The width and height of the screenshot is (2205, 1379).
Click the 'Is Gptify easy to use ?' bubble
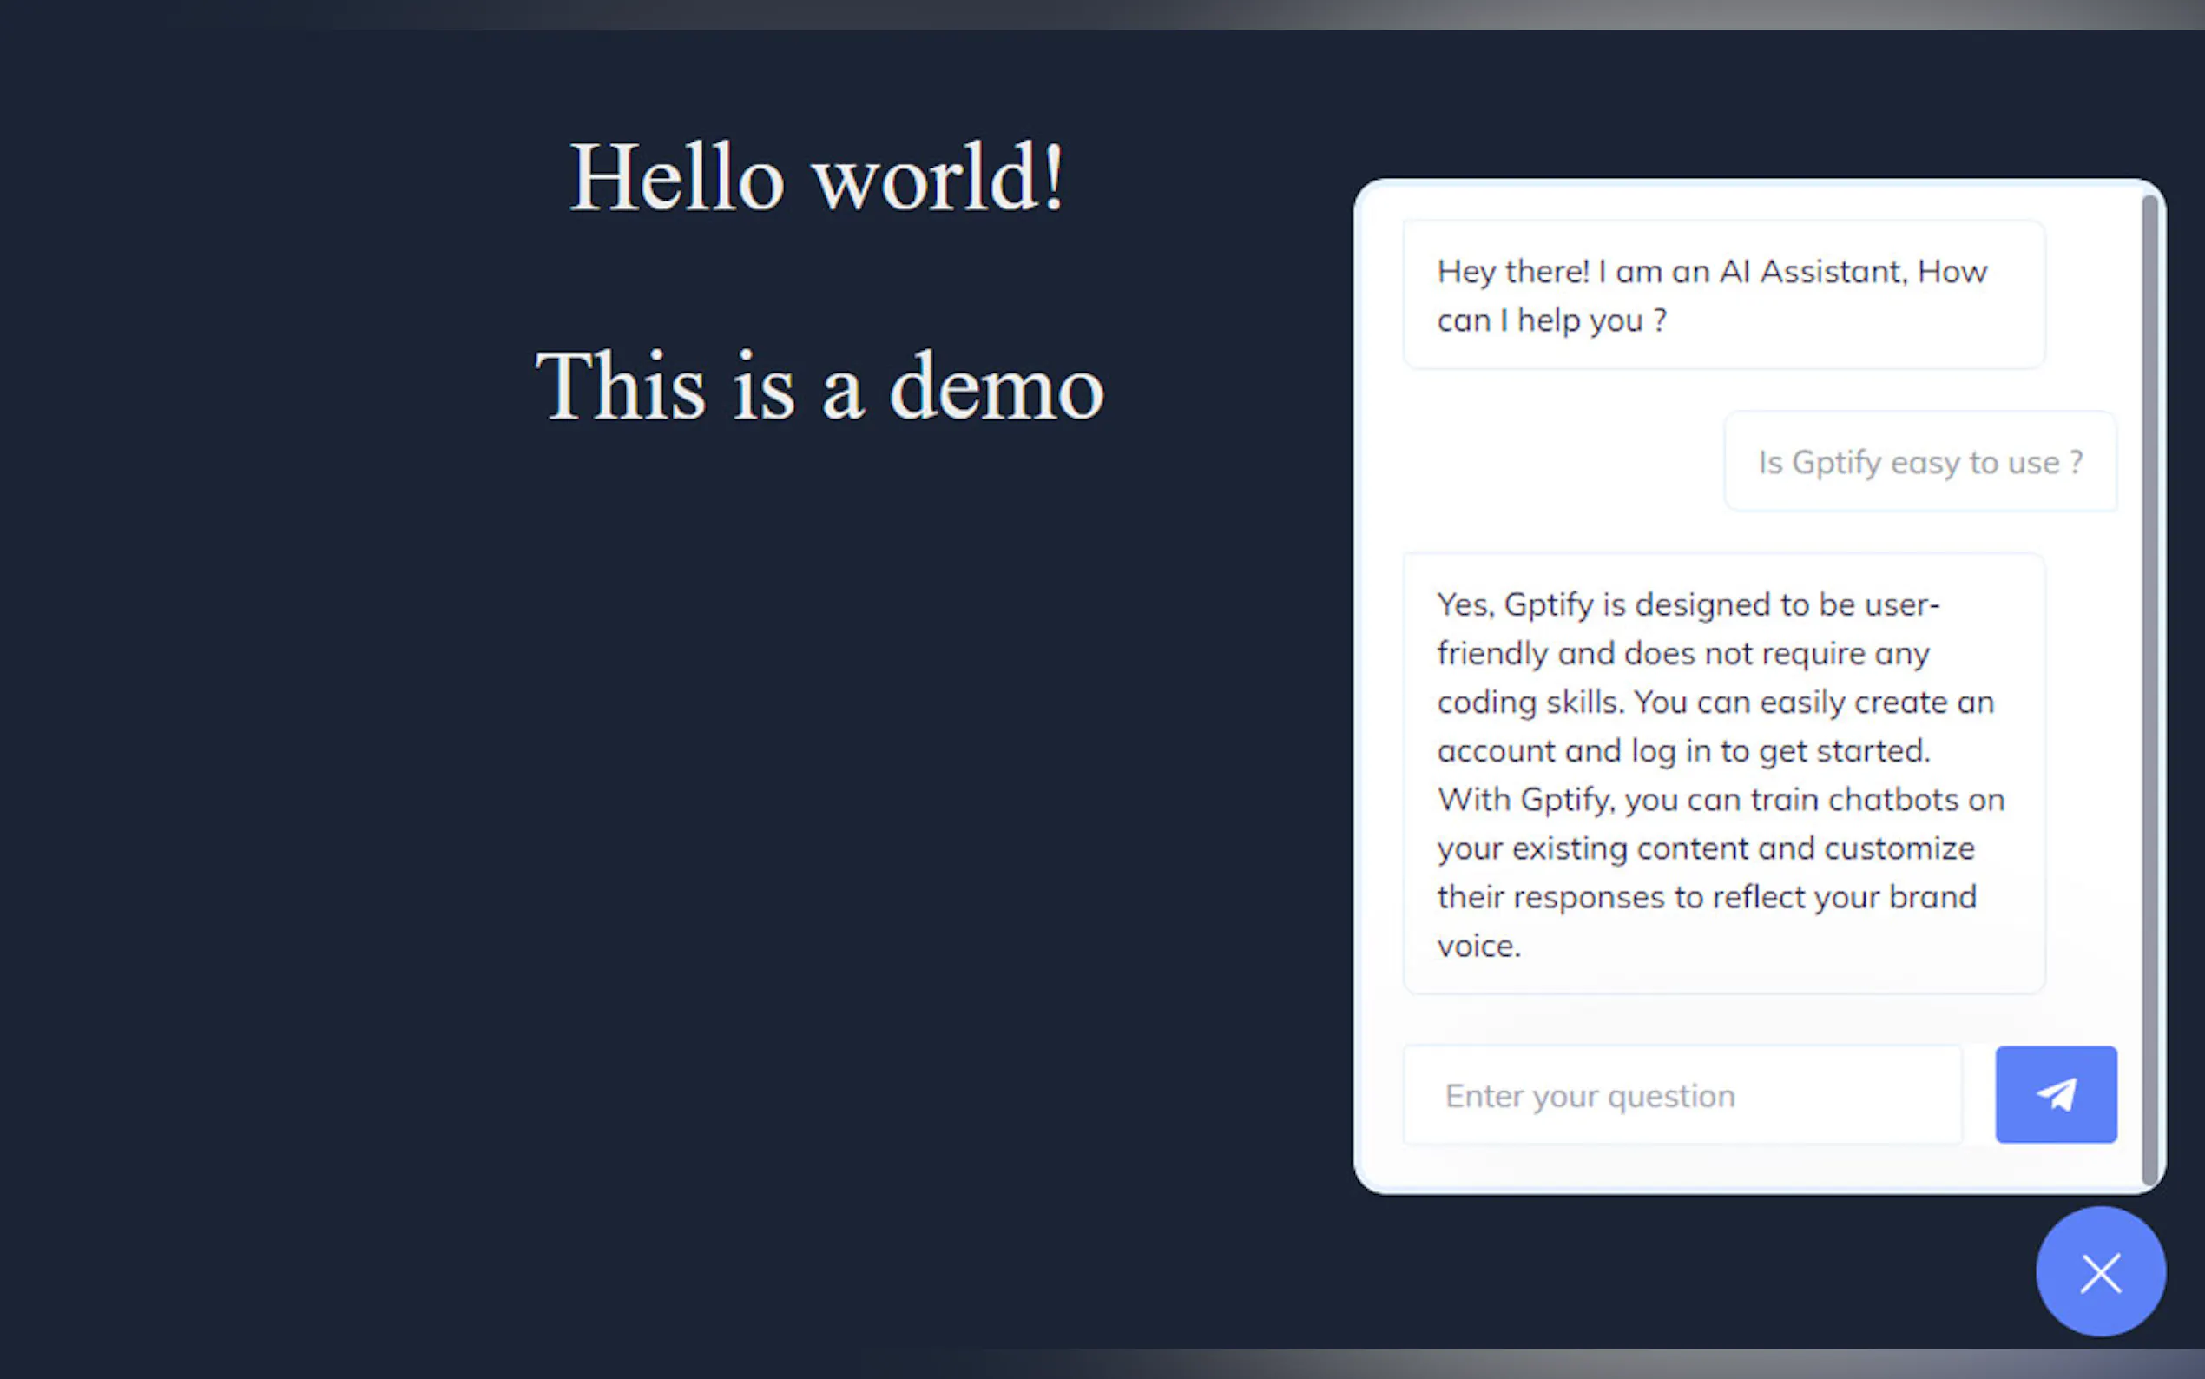coord(1919,462)
